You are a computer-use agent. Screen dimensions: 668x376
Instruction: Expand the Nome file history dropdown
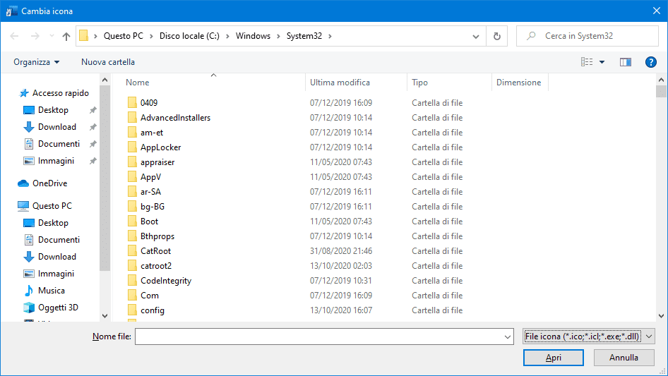pos(508,337)
